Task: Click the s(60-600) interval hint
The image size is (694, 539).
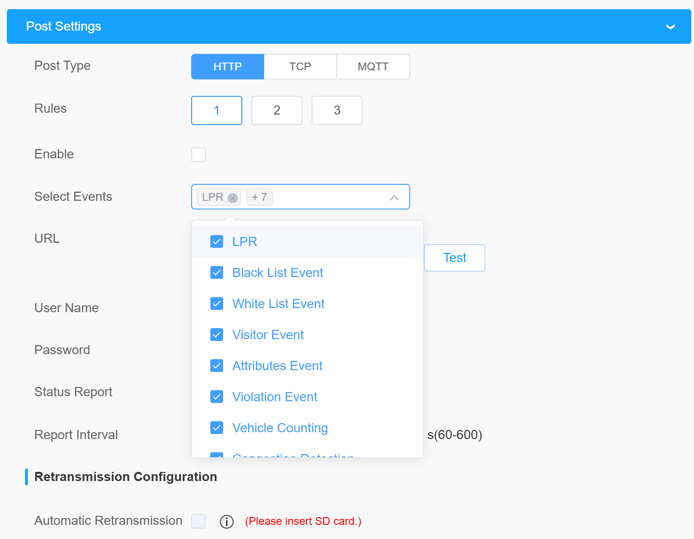Action: 454,435
